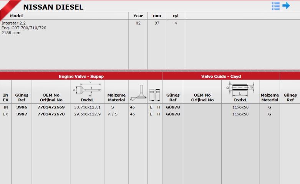The image size is (300, 184).
Task: Click Engine Valve Malzeme Material header
Action: (x=116, y=97)
